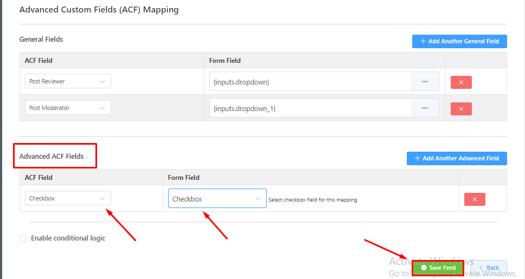Open the Post Moderator ACF field dropdown
This screenshot has width=525, height=279.
pyautogui.click(x=68, y=108)
